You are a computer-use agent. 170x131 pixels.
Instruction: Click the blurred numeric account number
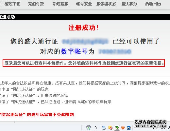click(x=115, y=51)
